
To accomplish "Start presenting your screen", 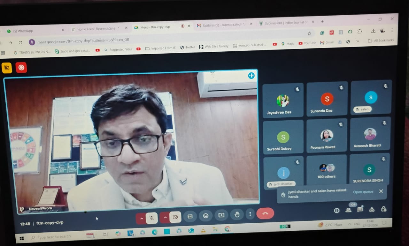I will point(221,215).
